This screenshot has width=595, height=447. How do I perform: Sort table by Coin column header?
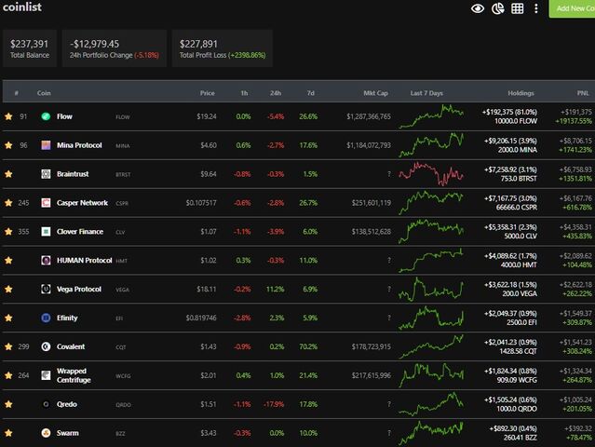click(x=44, y=93)
